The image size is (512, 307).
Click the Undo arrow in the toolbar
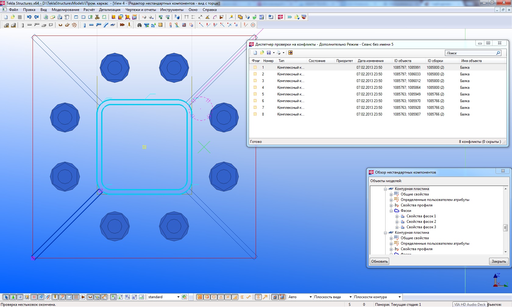(x=29, y=17)
